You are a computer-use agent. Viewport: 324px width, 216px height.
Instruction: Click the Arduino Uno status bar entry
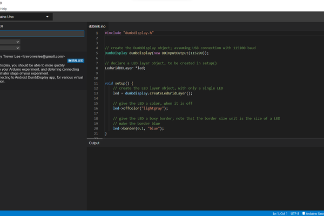coord(314,213)
